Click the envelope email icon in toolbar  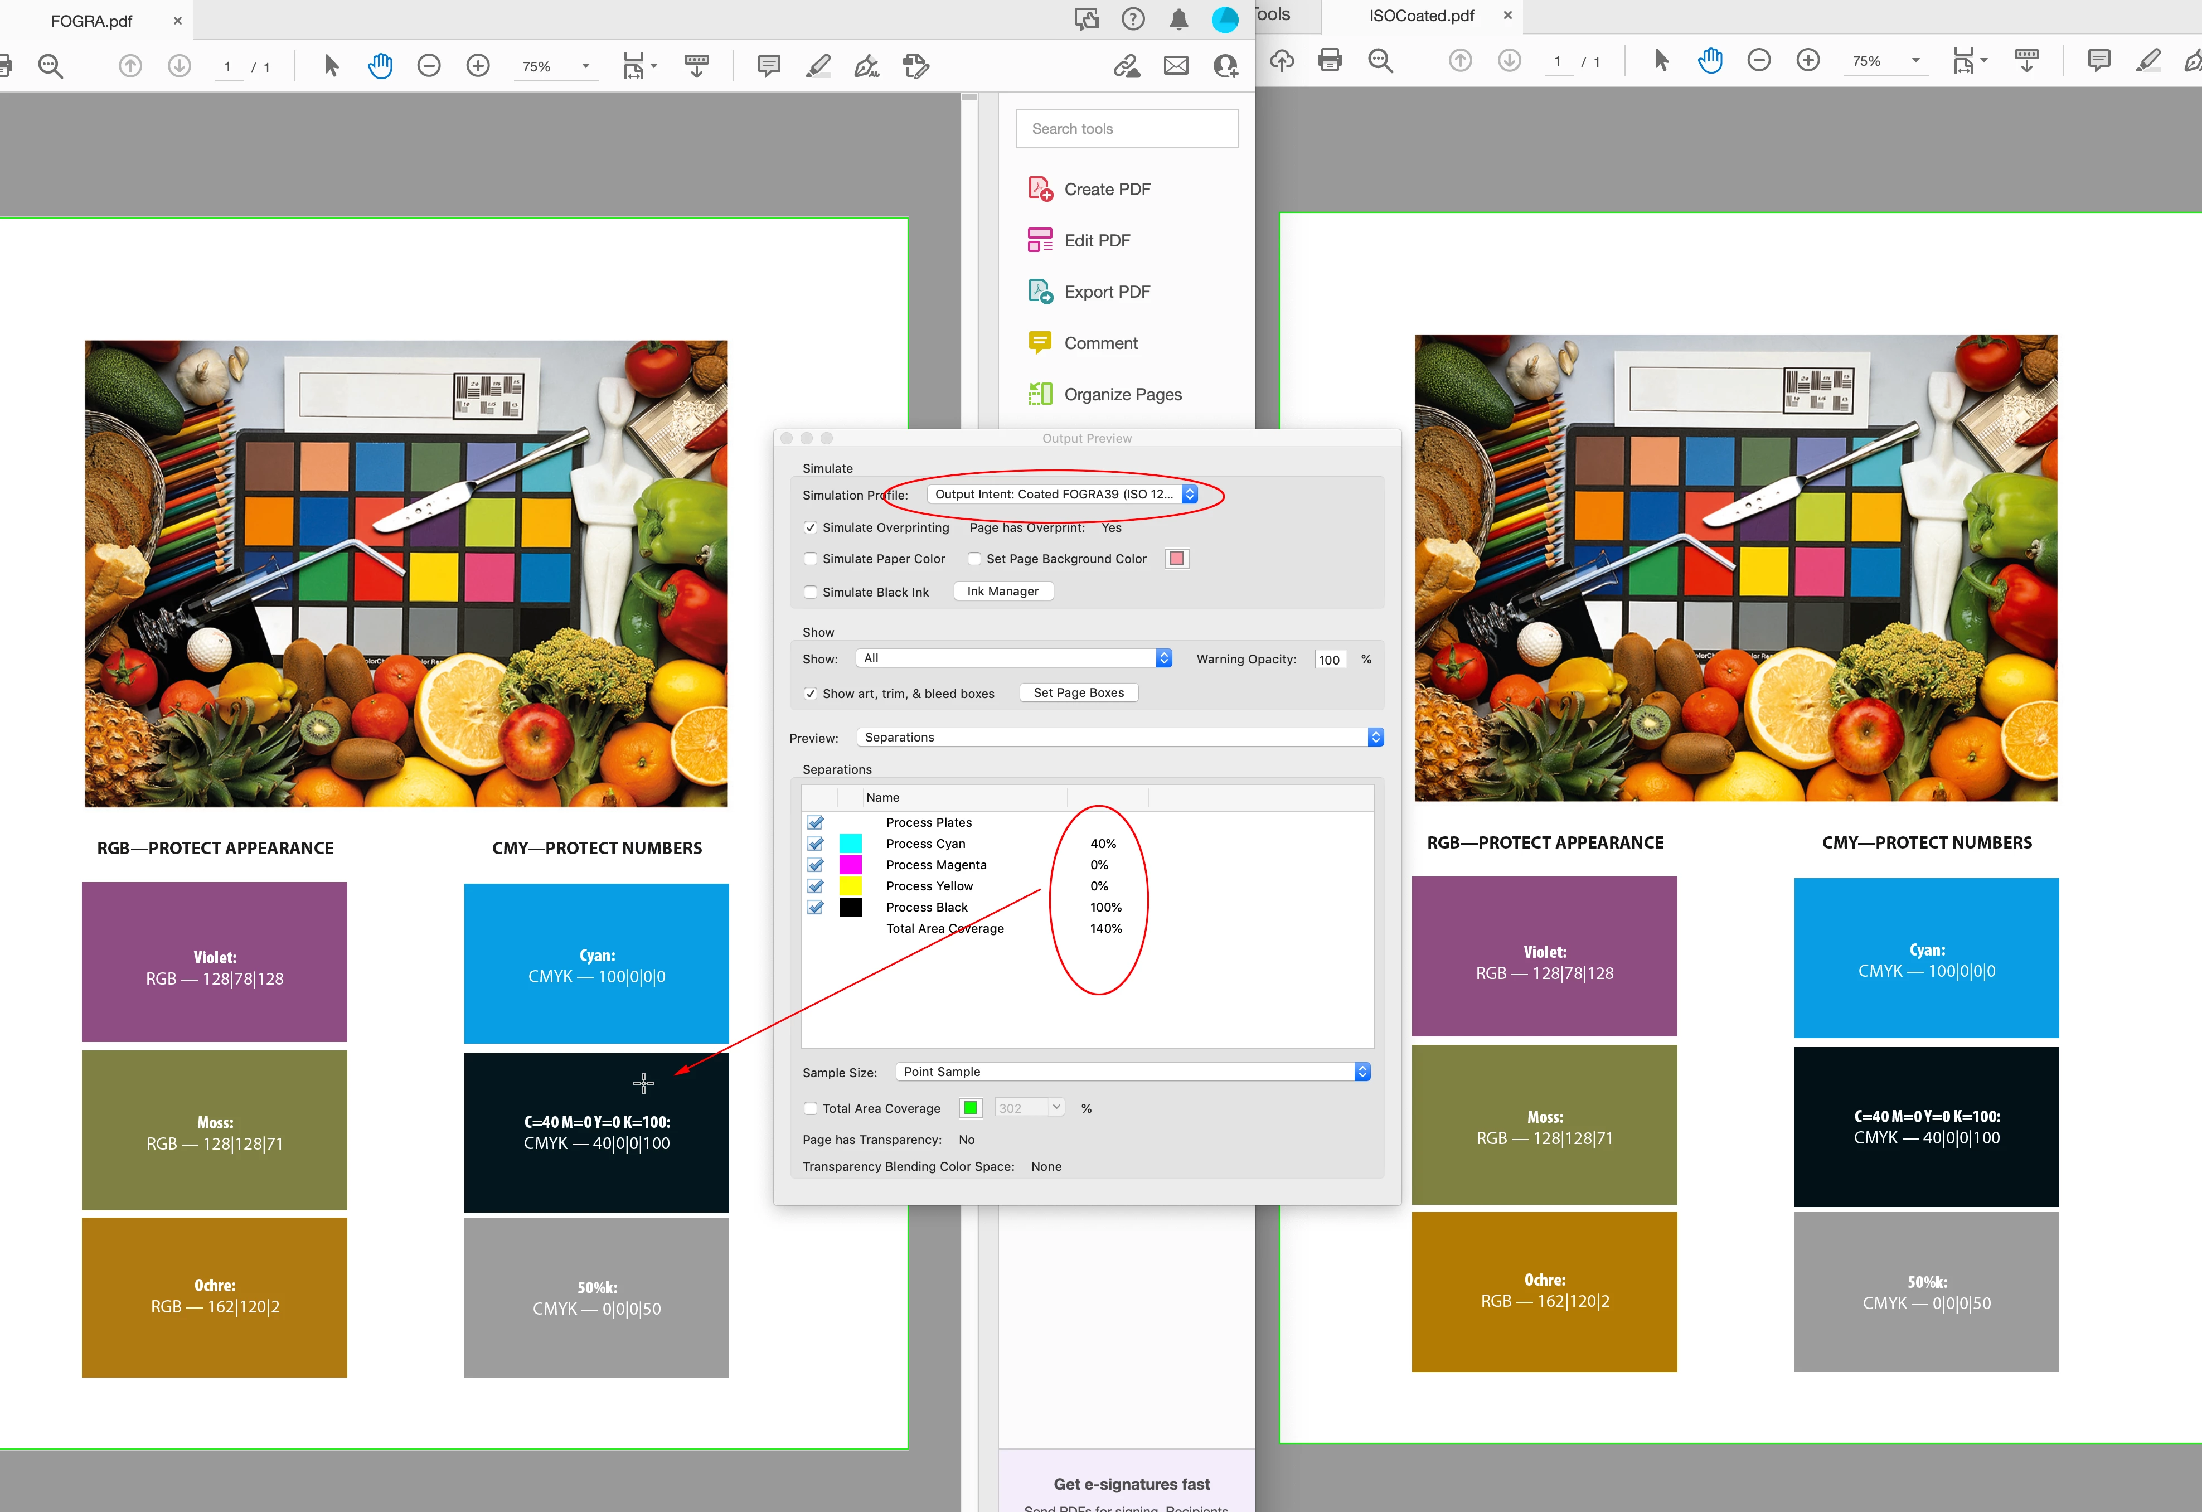pos(1176,66)
